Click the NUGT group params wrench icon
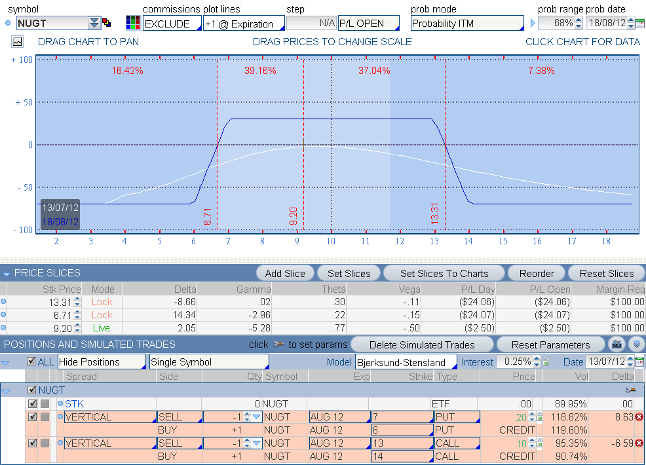Viewport: 646px width, 465px height. coord(630,390)
